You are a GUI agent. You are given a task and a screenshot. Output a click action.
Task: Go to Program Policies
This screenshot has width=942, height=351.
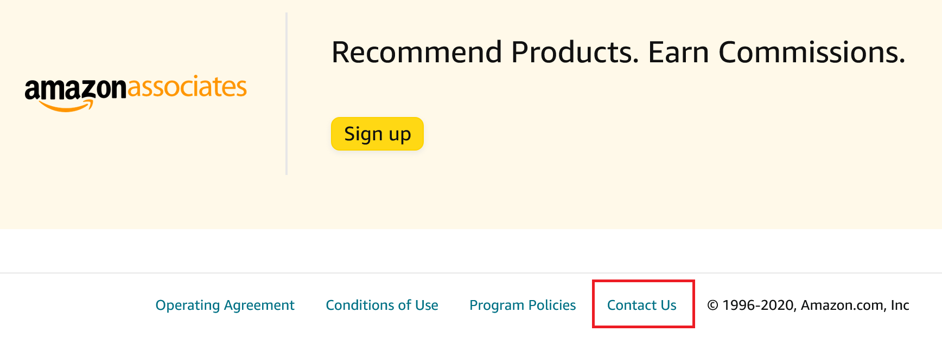(523, 305)
